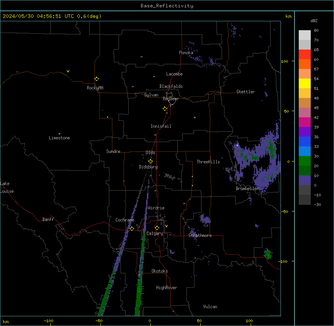Viewport: 334px width, 326px height.
Task: Click the Olds label
Action: pos(150,153)
